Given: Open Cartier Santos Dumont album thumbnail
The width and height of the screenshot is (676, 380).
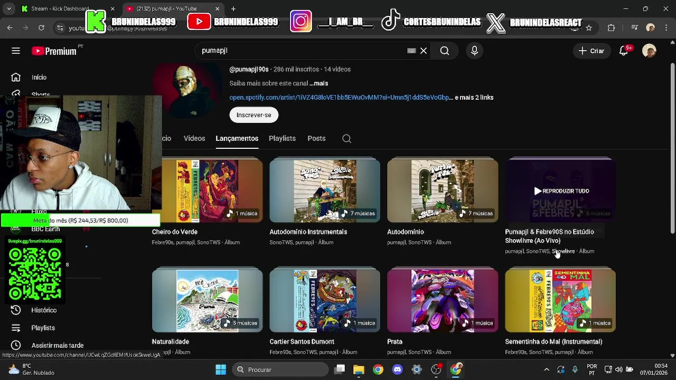Looking at the screenshot, I should [x=325, y=301].
